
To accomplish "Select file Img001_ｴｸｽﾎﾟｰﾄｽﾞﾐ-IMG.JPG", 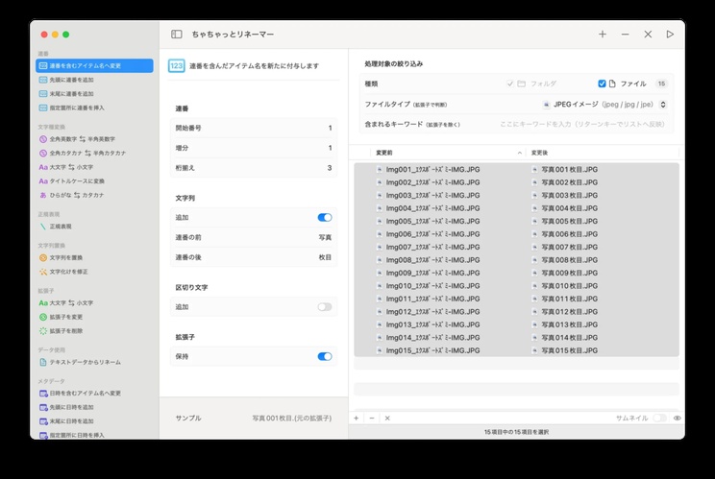I will (x=432, y=169).
